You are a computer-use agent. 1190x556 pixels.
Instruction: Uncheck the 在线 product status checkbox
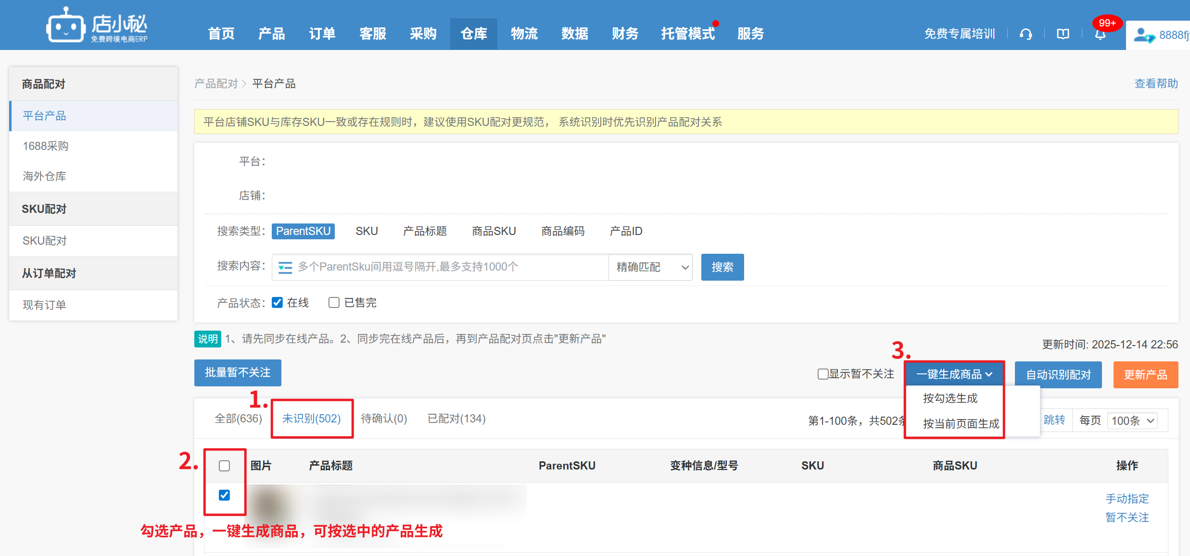[x=277, y=302]
